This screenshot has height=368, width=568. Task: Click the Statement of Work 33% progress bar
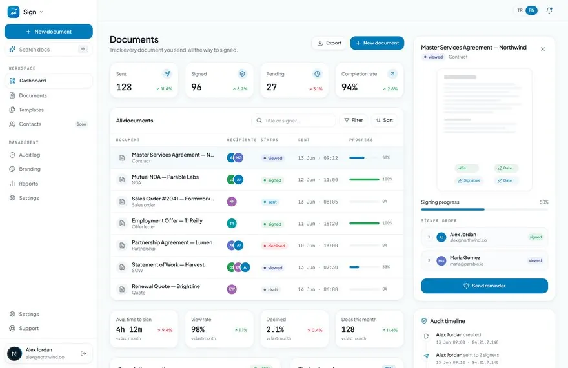364,267
